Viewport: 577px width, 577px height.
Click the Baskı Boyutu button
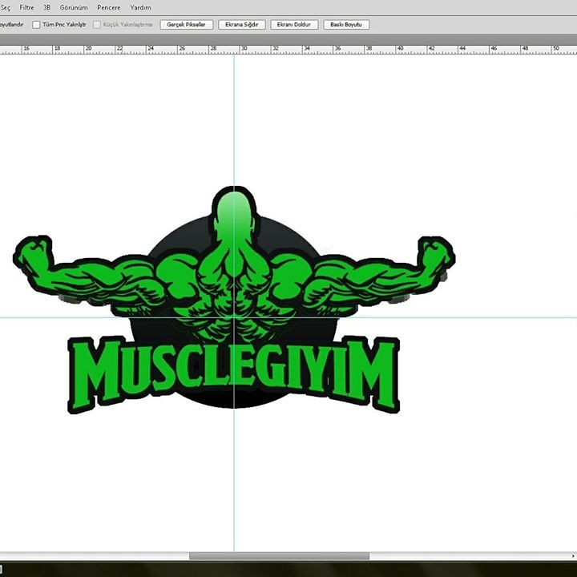coord(346,25)
